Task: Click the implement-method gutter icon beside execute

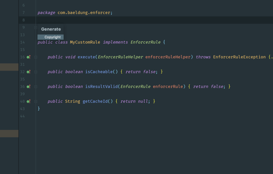Action: [x=28, y=57]
